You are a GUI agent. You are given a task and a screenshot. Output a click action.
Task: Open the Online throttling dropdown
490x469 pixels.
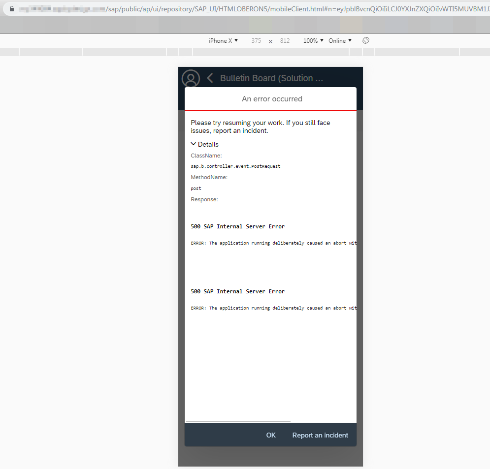coord(340,40)
